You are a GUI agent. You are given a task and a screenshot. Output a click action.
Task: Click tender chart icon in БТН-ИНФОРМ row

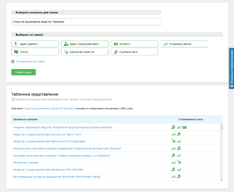coord(179,169)
